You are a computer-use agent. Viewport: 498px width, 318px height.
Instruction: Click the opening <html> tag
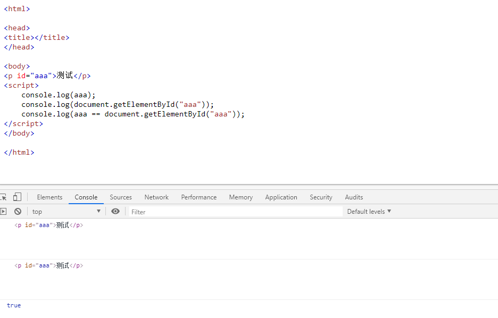pyautogui.click(x=17, y=9)
